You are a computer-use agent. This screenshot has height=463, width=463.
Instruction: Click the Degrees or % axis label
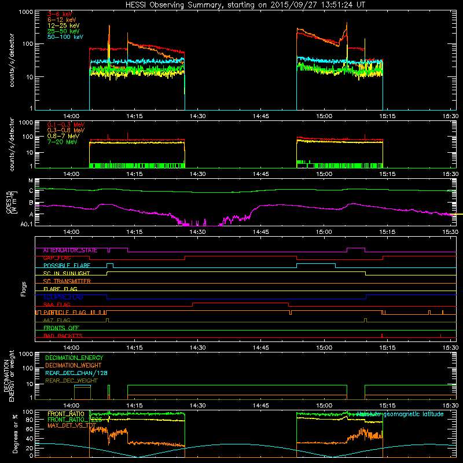(x=15, y=433)
